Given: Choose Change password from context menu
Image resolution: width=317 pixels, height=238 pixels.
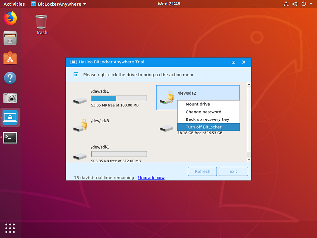Looking at the screenshot, I should pyautogui.click(x=209, y=112).
